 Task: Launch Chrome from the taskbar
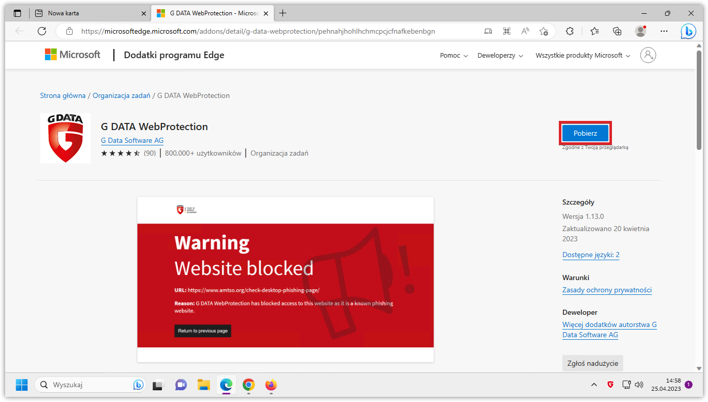(249, 385)
